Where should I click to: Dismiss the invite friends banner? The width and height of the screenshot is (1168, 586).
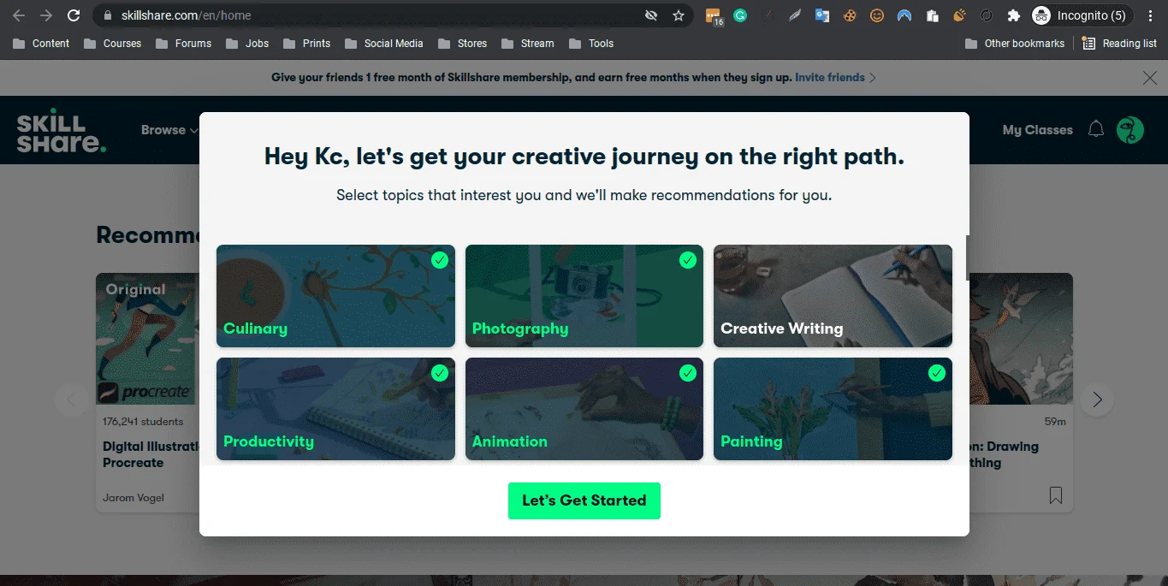1150,78
